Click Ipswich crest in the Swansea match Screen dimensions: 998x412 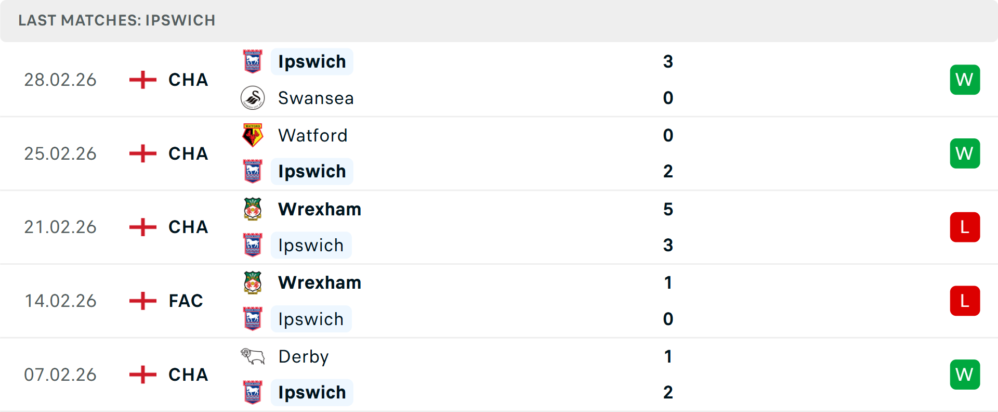click(x=253, y=61)
